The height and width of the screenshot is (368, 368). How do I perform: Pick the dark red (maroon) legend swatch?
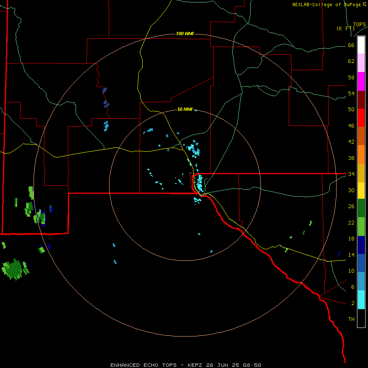(x=361, y=99)
